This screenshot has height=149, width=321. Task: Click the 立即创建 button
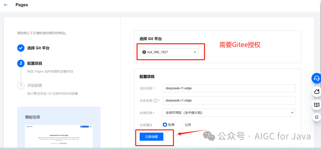(x=152, y=137)
